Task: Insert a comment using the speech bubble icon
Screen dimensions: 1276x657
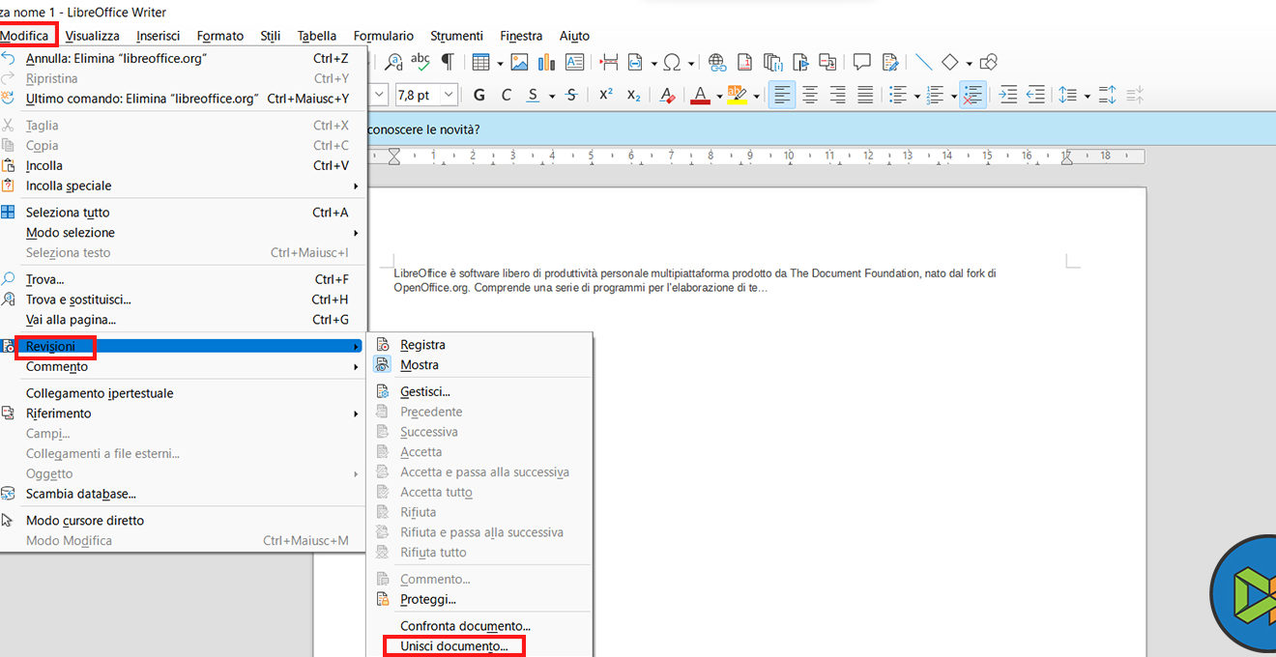Action: tap(861, 63)
